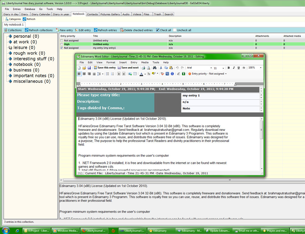Open Print Preview from the editor toolbar
Viewport: 305px width, 234px height.
[148, 68]
